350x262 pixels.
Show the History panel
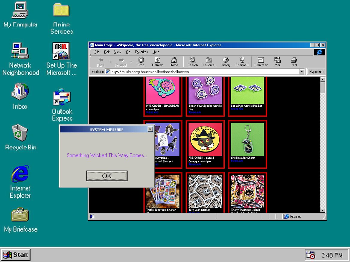click(226, 62)
